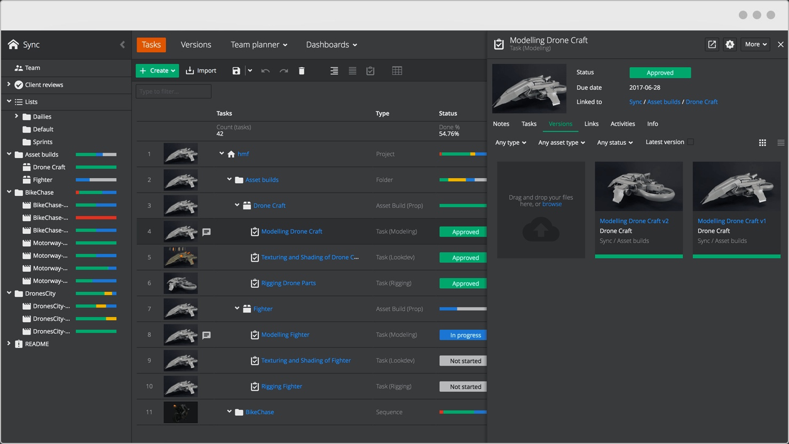
Task: Open the grid view icon in toolbar
Action: (x=397, y=70)
